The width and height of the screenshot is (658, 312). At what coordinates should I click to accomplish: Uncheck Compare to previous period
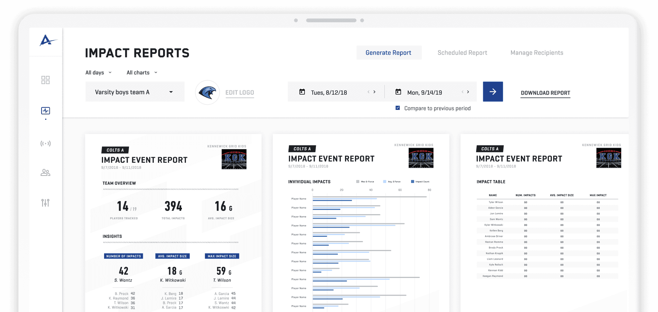click(398, 108)
